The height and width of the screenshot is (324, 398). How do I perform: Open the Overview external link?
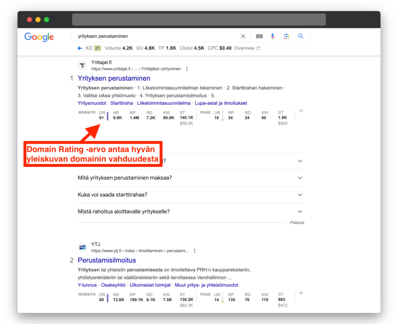click(247, 48)
